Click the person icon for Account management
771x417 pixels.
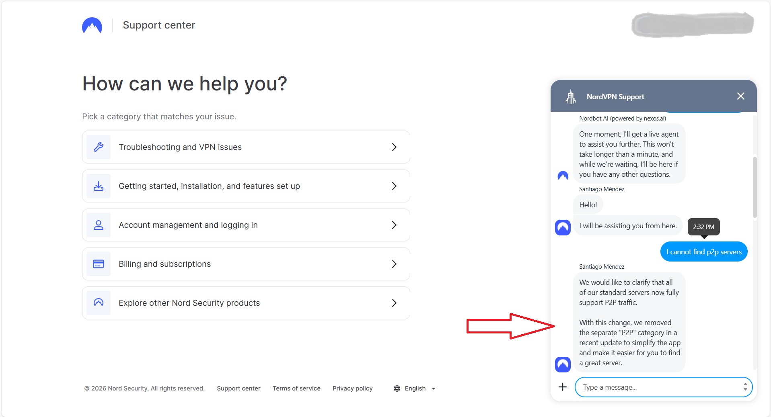99,225
